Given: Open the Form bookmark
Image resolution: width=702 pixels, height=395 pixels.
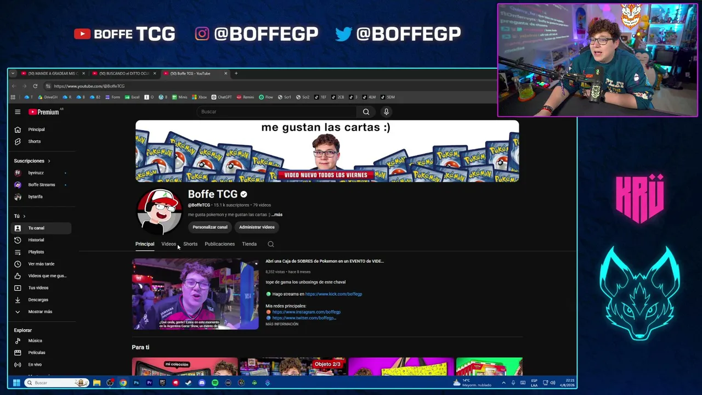Looking at the screenshot, I should coord(113,97).
